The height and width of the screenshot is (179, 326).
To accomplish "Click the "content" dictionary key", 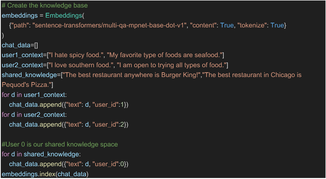I will [204, 25].
